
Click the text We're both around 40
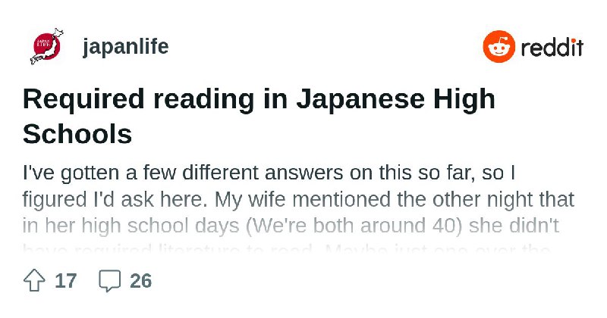pos(354,226)
